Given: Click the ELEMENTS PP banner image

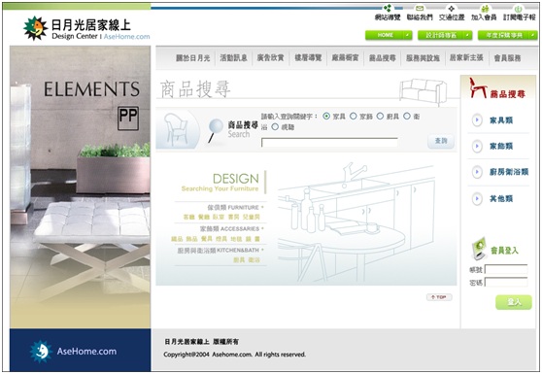Looking at the screenshot, I should 81,187.
